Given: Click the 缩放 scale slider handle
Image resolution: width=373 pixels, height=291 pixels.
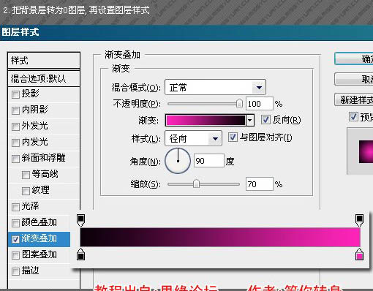Looking at the screenshot, I should click(x=196, y=184).
